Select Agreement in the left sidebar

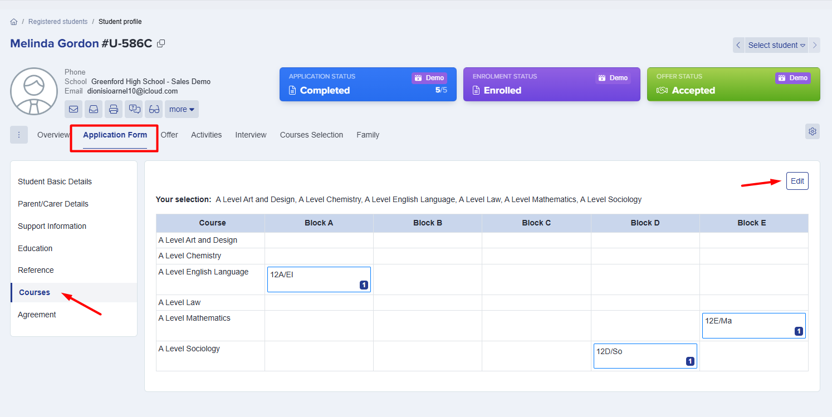37,315
